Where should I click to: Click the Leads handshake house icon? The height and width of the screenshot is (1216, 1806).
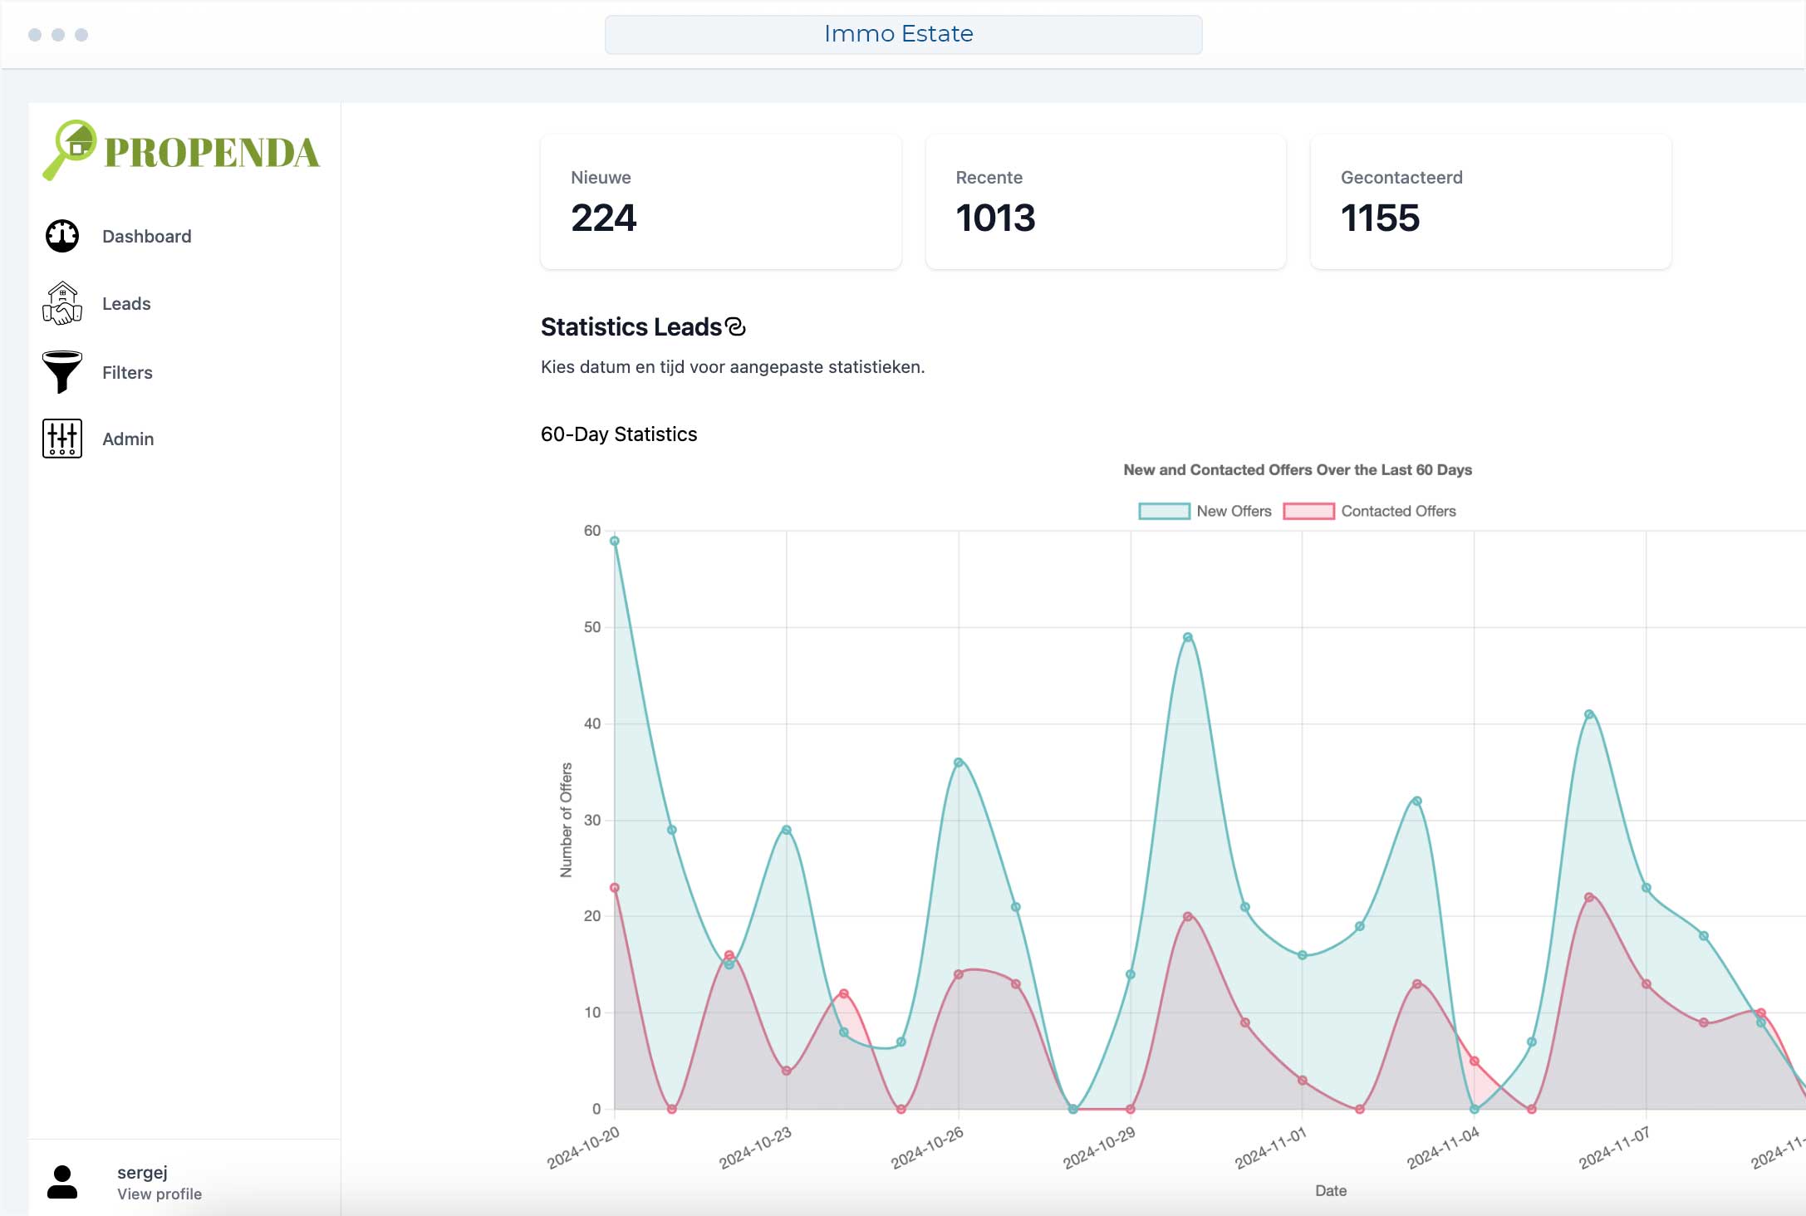coord(62,304)
